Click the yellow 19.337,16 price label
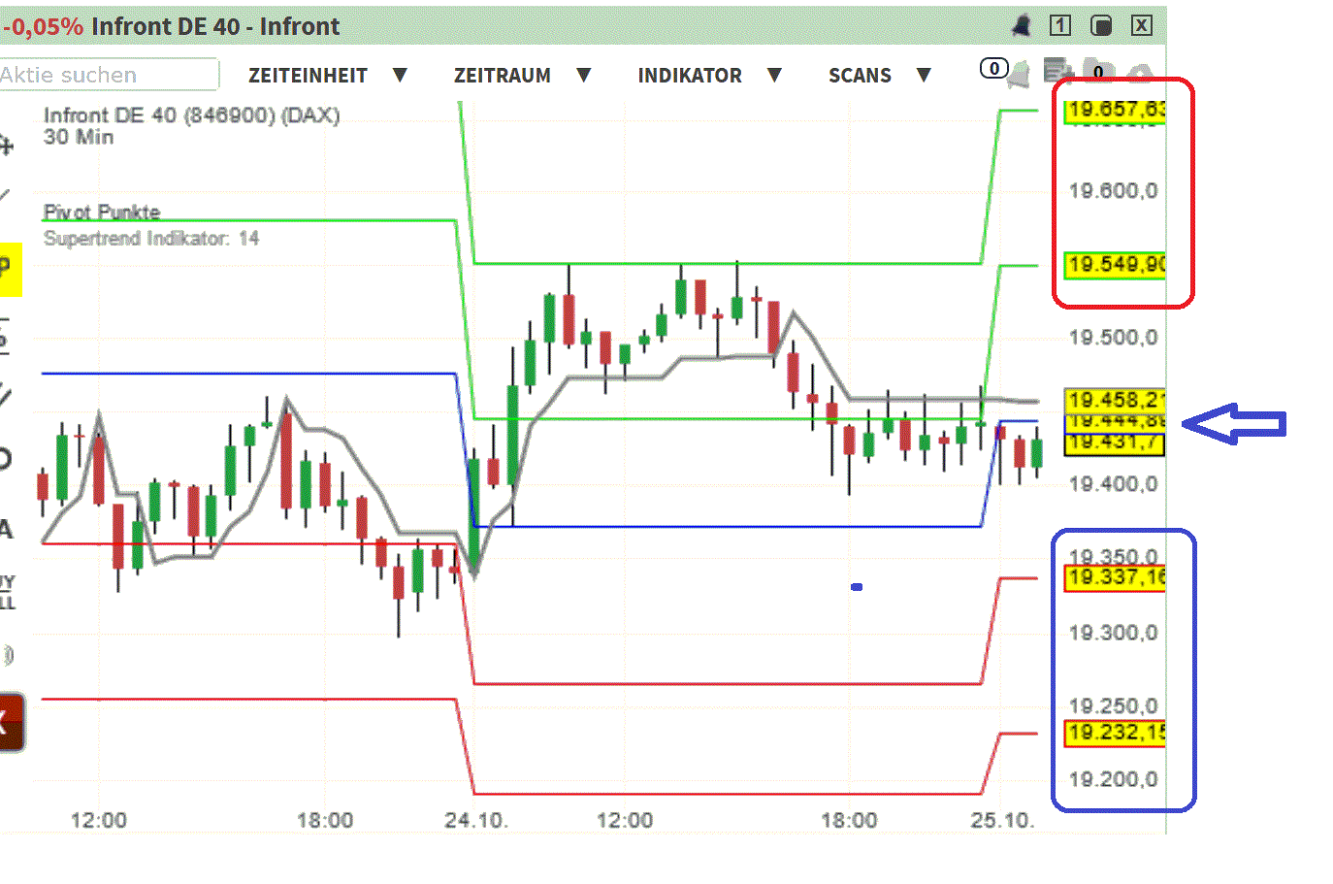The height and width of the screenshot is (884, 1333). [1116, 578]
